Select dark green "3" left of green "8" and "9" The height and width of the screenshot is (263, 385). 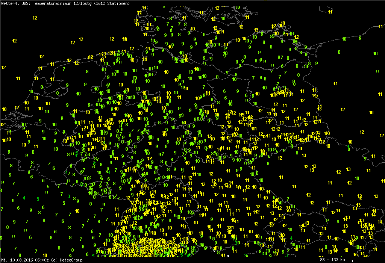coord(69,196)
